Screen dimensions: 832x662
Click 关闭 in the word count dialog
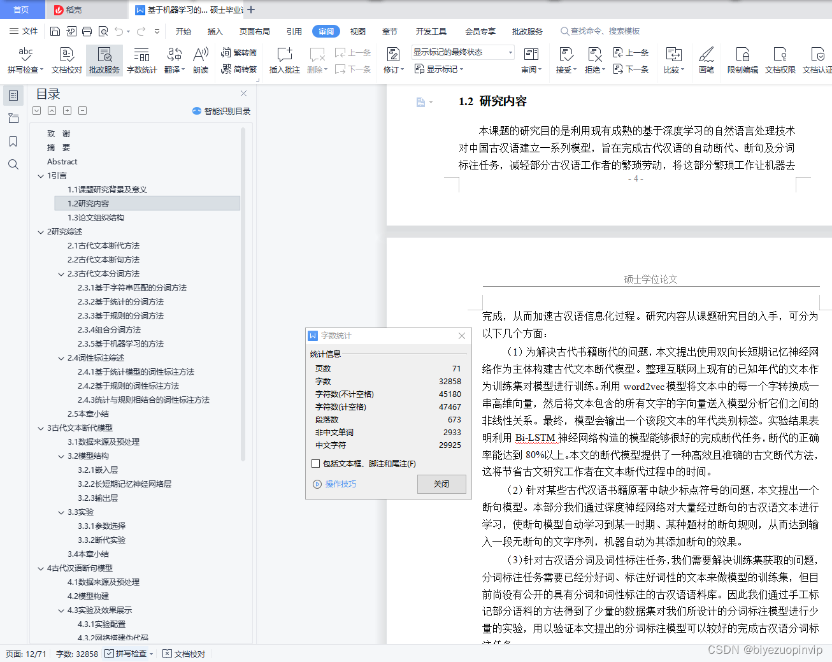(x=441, y=484)
